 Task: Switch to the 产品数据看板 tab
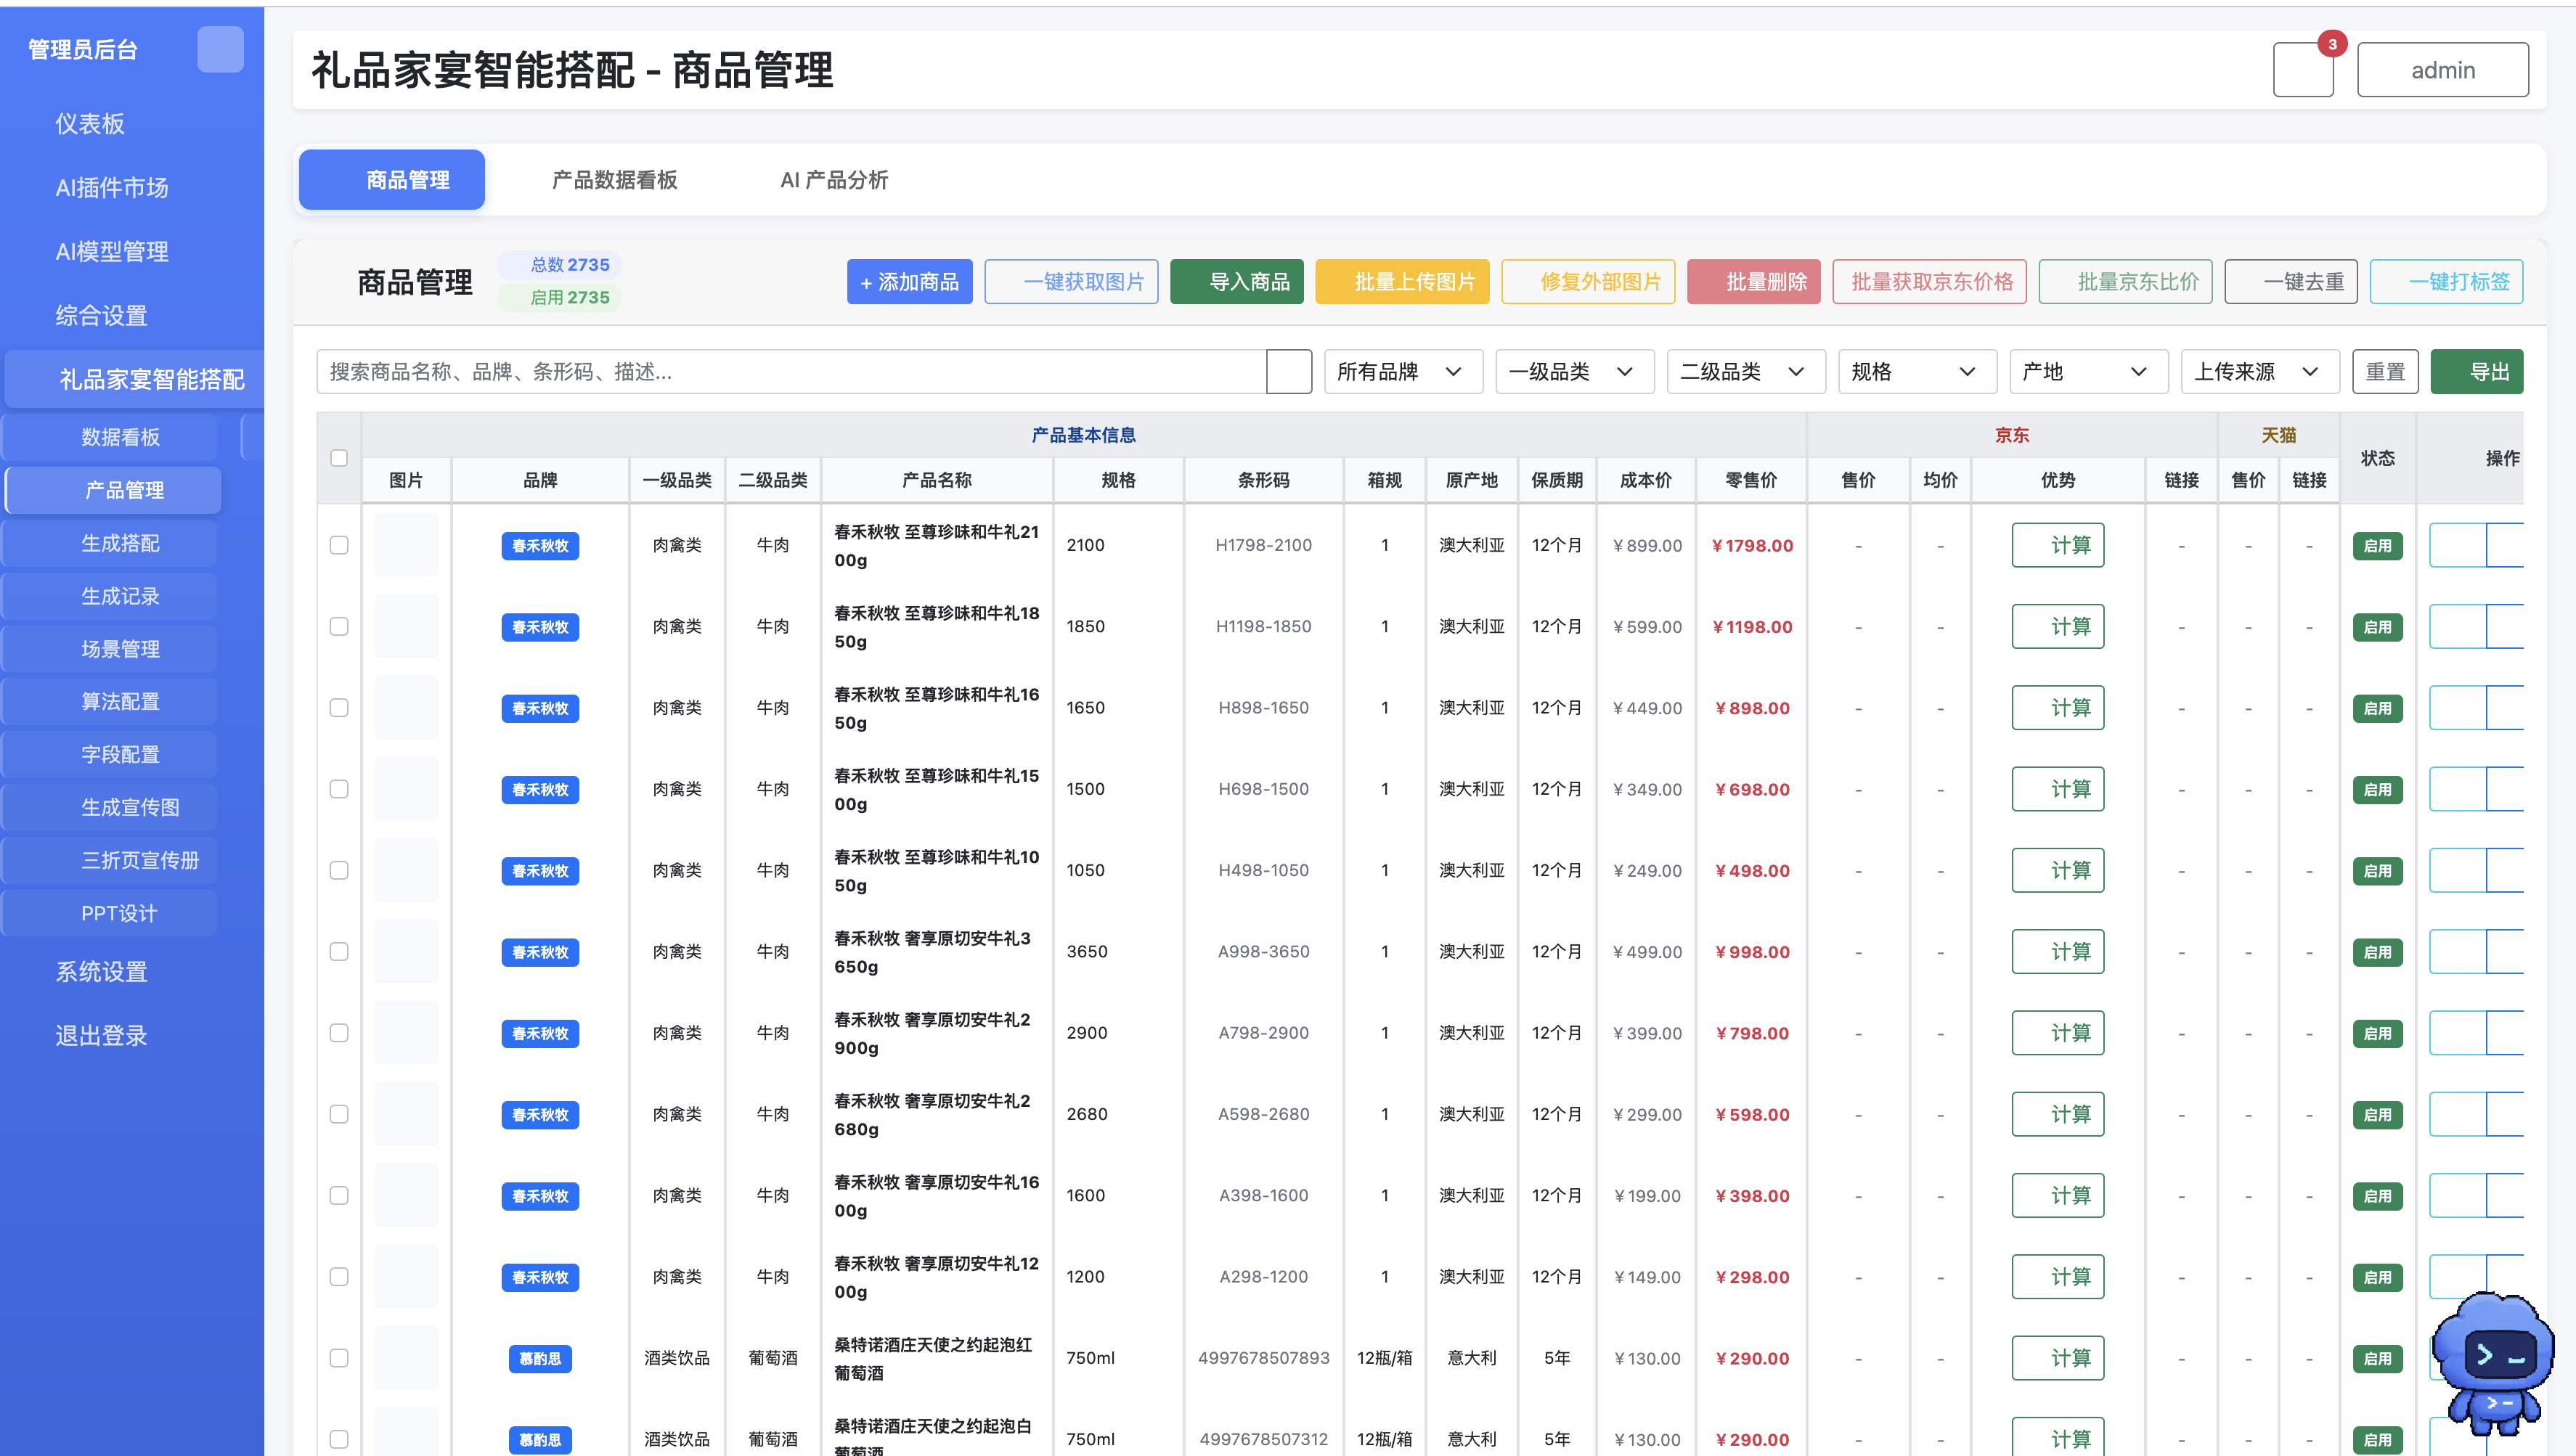tap(614, 179)
